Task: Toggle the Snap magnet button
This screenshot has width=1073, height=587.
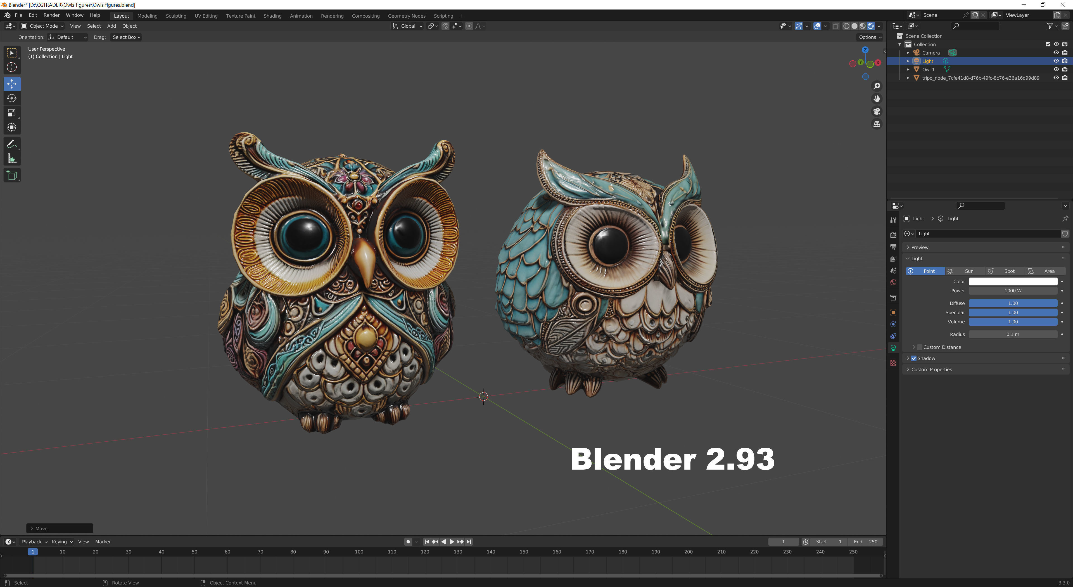Action: pos(445,26)
